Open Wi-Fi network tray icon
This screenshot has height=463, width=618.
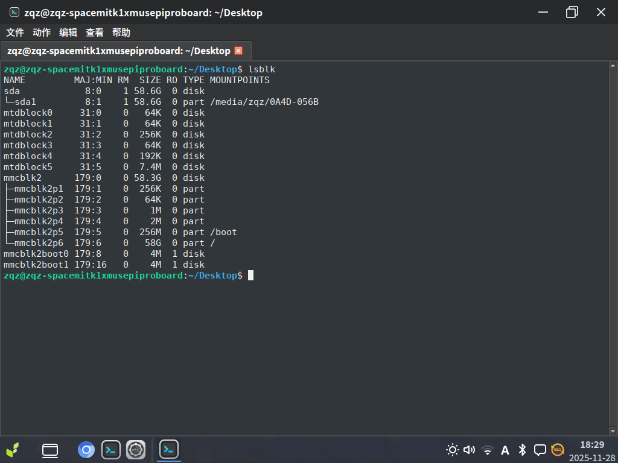click(x=488, y=450)
